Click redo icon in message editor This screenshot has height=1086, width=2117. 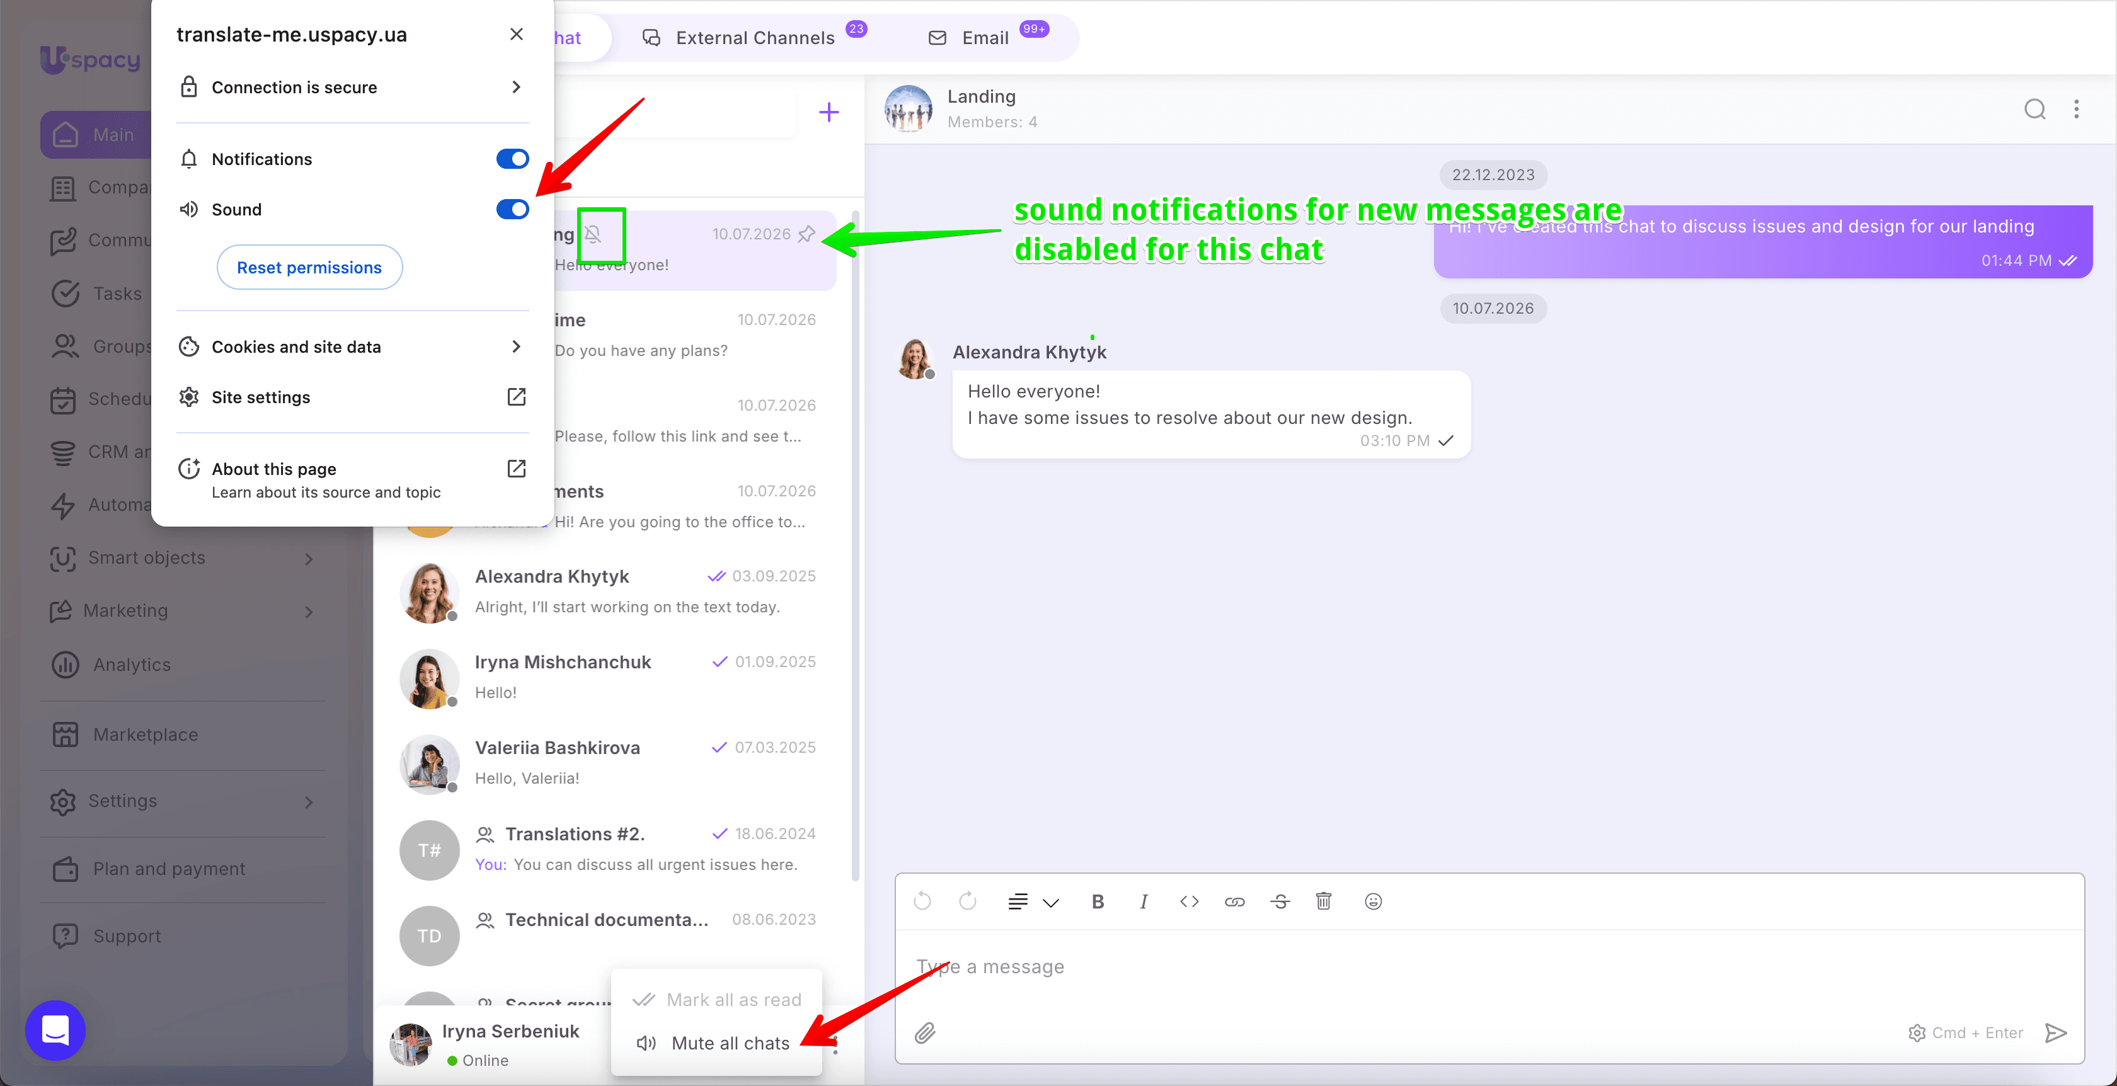click(x=967, y=901)
